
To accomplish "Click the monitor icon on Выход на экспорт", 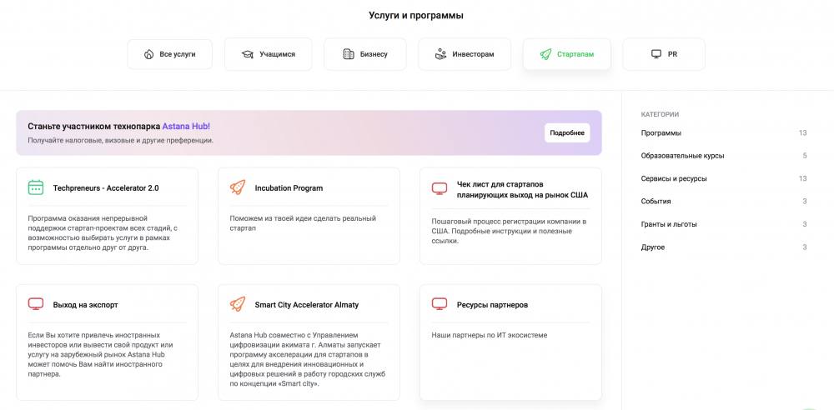I will tap(35, 304).
